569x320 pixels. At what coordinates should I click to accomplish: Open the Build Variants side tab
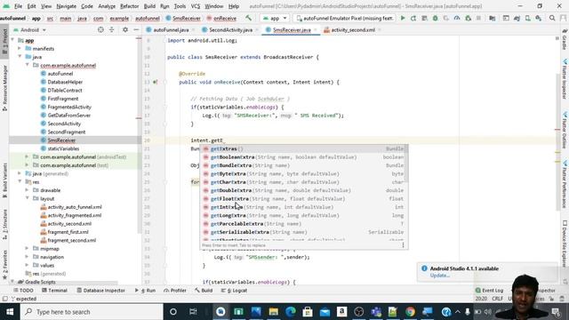pyautogui.click(x=4, y=180)
